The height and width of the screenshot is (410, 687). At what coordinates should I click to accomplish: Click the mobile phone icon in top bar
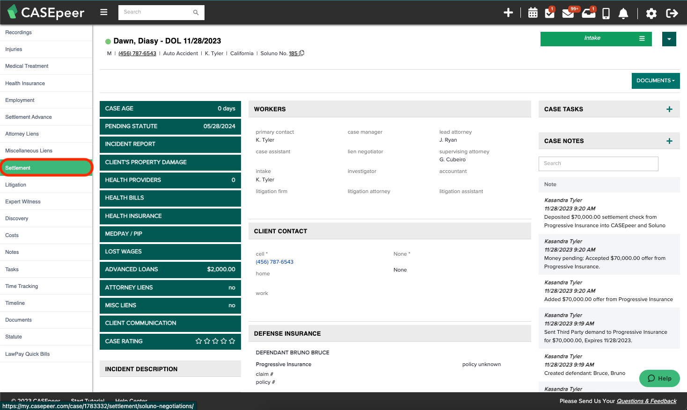pyautogui.click(x=606, y=14)
